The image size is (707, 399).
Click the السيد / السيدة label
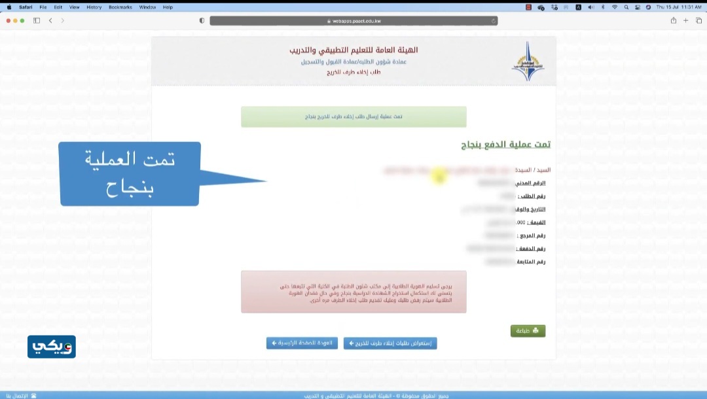tap(533, 170)
